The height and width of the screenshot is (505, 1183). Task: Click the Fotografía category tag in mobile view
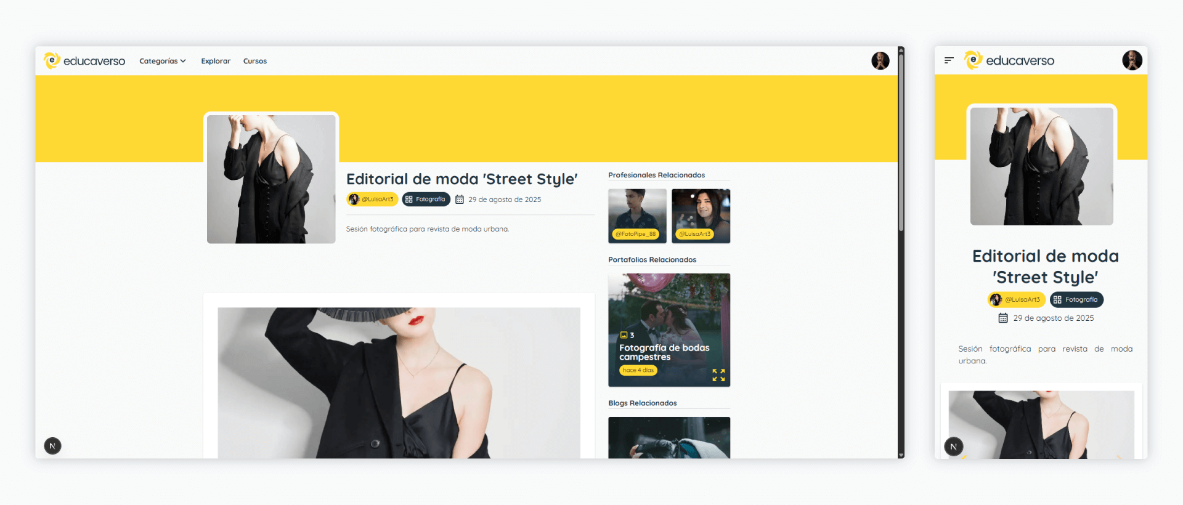(x=1076, y=300)
